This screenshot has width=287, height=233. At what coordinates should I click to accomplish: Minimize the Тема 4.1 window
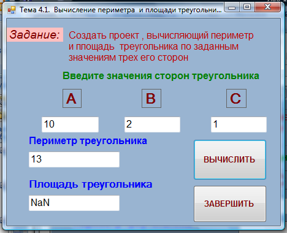(232, 7)
